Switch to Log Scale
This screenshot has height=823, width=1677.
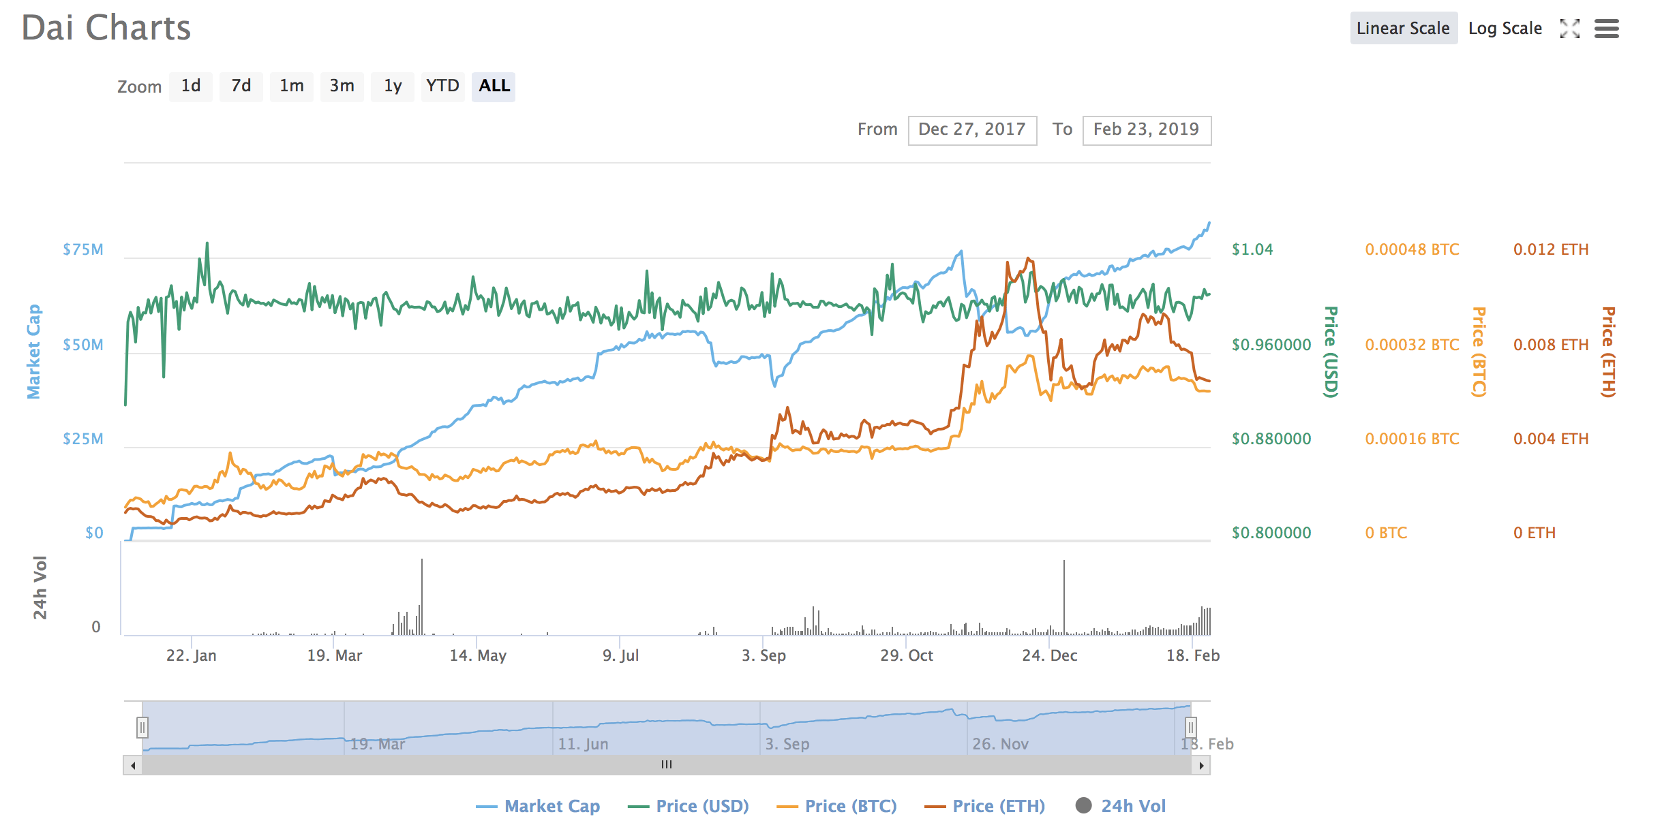pyautogui.click(x=1505, y=29)
